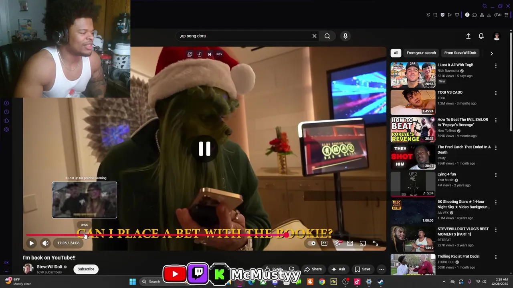Select the From your search chip
Image resolution: width=513 pixels, height=288 pixels.
(x=421, y=53)
